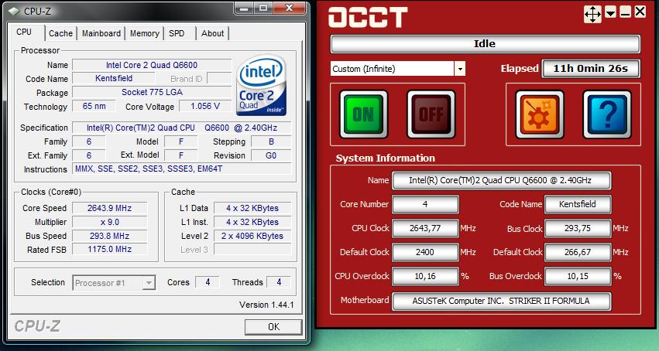Screen dimensions: 659x351
Task: Click the Version 1.44.1 label
Action: (x=266, y=305)
